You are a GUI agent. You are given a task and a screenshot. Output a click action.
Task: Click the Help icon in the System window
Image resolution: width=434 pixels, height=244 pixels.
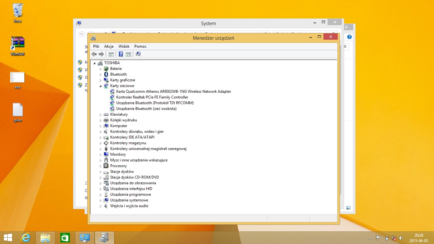click(x=349, y=37)
